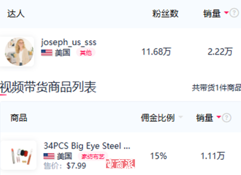Open joseph_us_sss profile avatar
The image size is (241, 175).
[19, 51]
